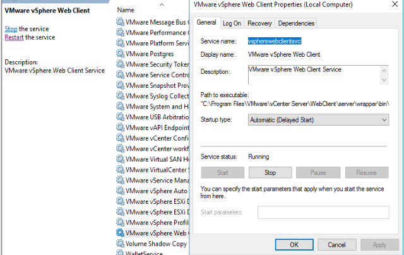
Task: Select VMware vAPI Endpoint service row
Action: pos(157,127)
